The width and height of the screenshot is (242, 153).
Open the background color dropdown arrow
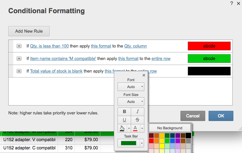[x=129, y=128]
